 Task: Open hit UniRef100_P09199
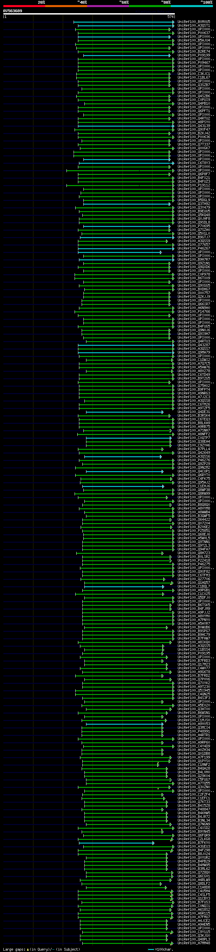pos(194,55)
